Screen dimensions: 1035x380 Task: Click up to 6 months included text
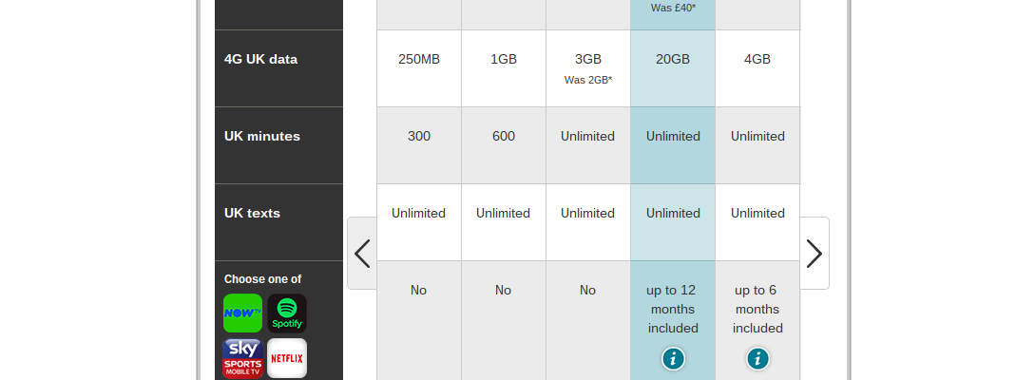tap(757, 310)
